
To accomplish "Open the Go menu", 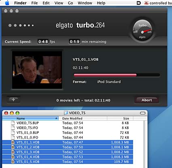I will point(70,3).
